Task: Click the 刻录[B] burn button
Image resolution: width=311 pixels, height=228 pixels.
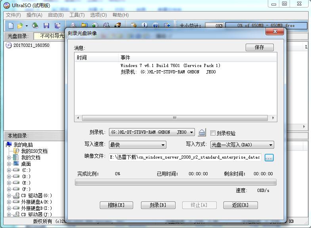Action: coord(158,205)
